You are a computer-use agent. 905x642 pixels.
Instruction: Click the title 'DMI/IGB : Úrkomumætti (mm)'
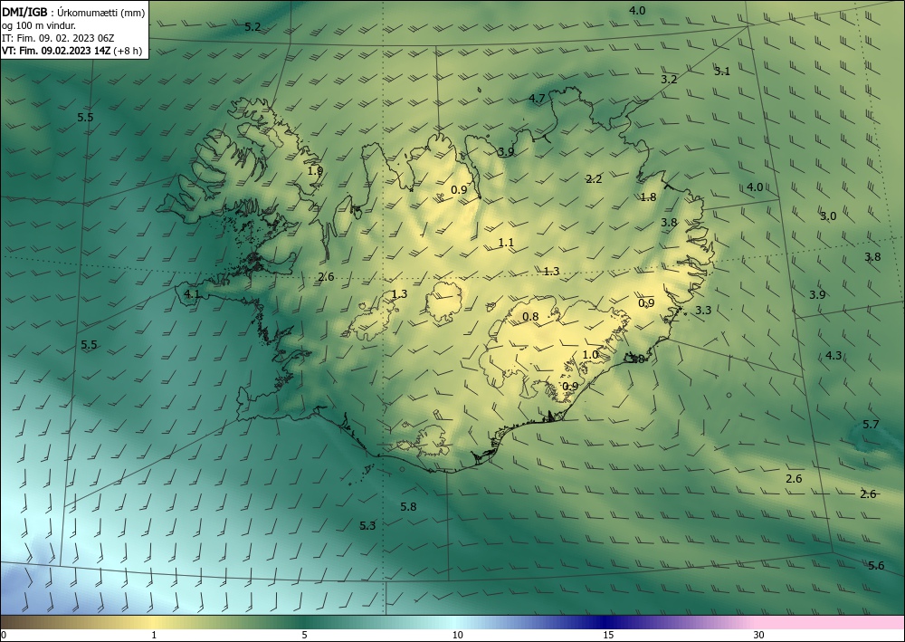[73, 13]
